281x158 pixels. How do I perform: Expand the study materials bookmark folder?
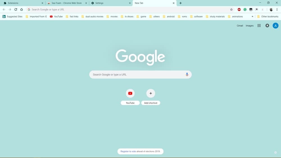pos(215,17)
